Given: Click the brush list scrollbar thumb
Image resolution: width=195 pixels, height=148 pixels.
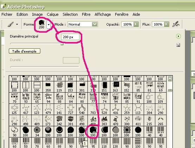Looking at the screenshot, I should coord(170,90).
